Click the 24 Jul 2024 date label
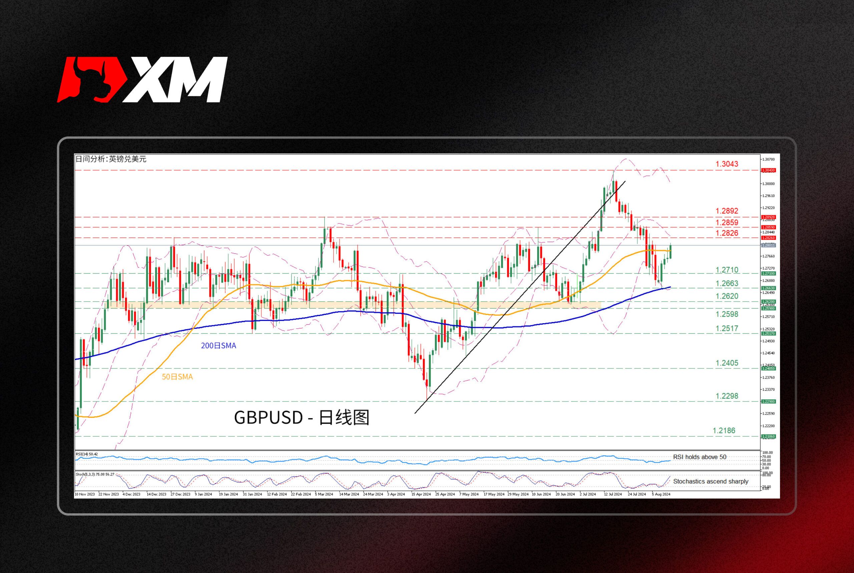This screenshot has height=573, width=854. [637, 494]
